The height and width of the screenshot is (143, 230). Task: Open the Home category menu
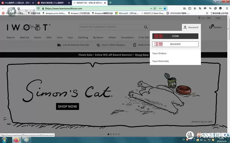tap(38, 37)
